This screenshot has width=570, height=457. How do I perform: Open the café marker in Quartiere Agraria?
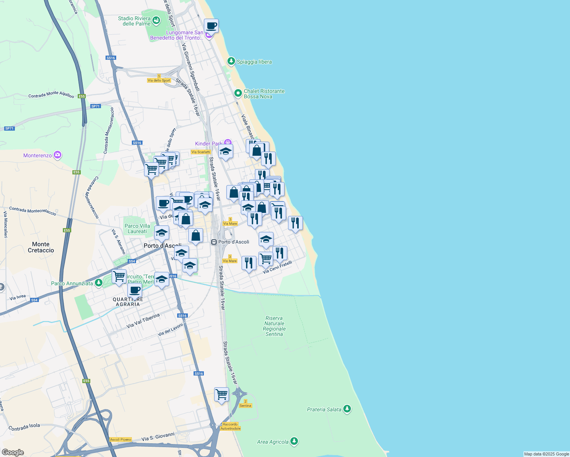pos(134,291)
